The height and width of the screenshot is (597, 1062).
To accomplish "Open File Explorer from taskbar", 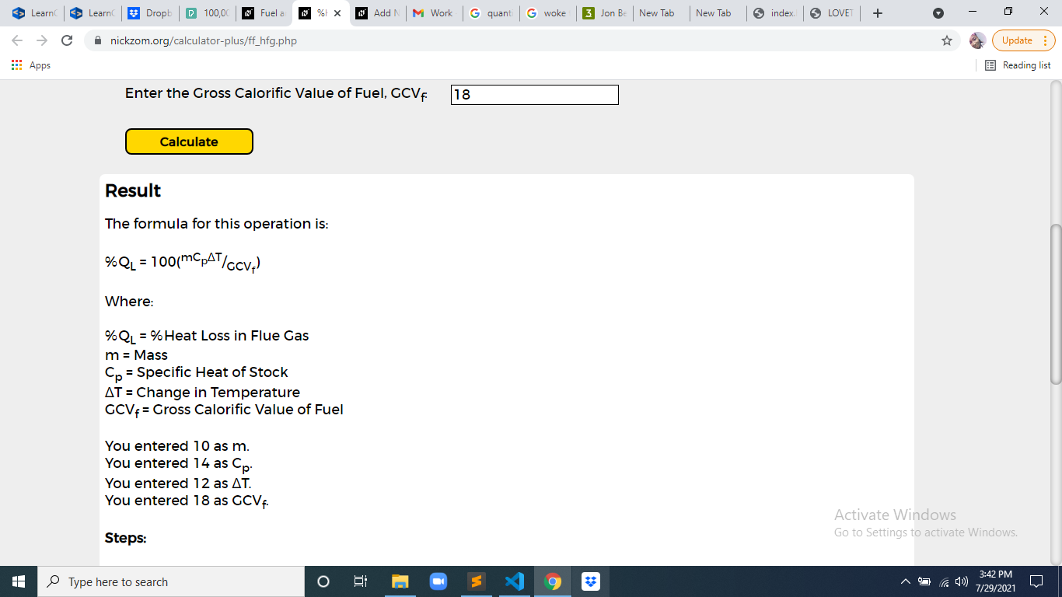I will pyautogui.click(x=400, y=581).
